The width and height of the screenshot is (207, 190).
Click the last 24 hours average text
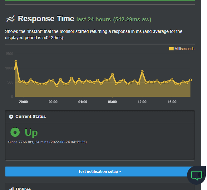click(x=114, y=19)
